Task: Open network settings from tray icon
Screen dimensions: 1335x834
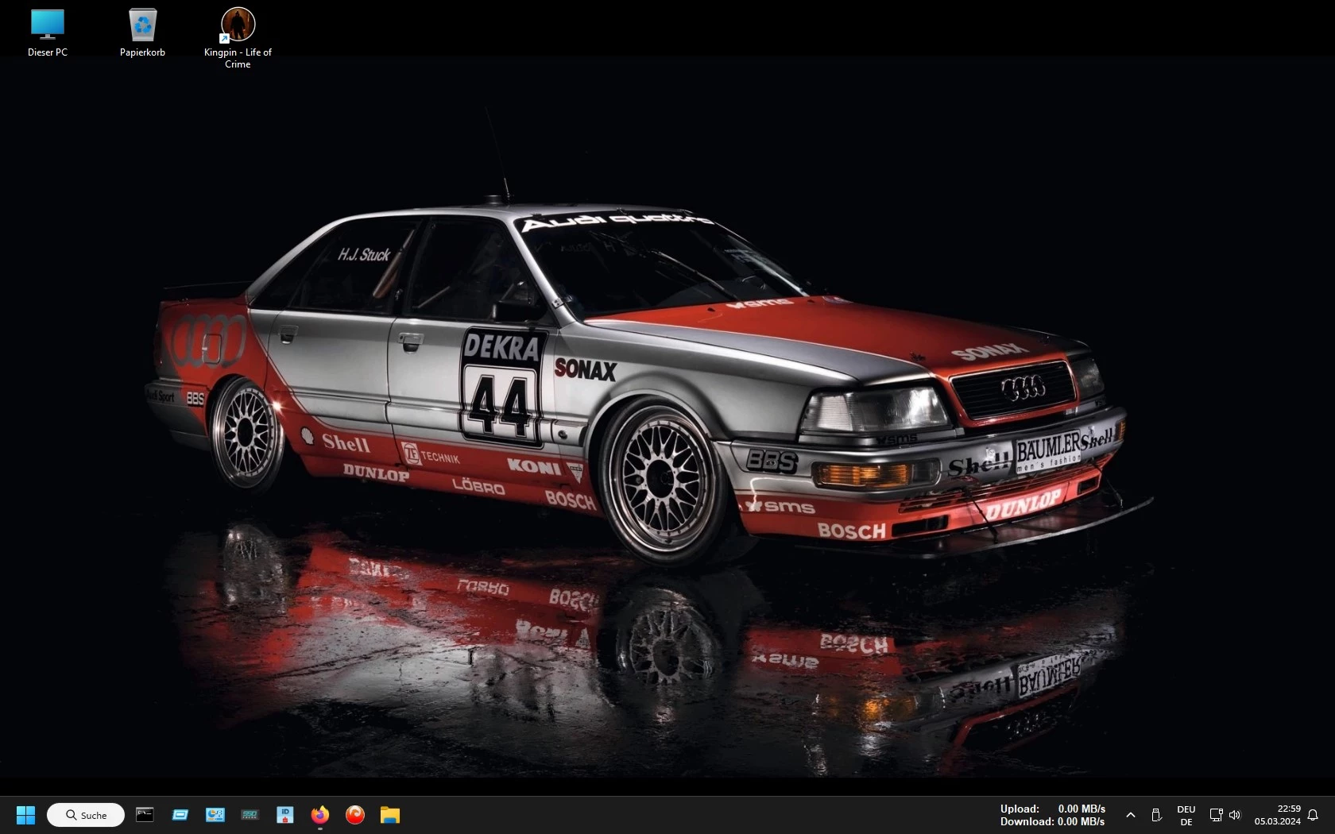Action: click(x=1216, y=815)
